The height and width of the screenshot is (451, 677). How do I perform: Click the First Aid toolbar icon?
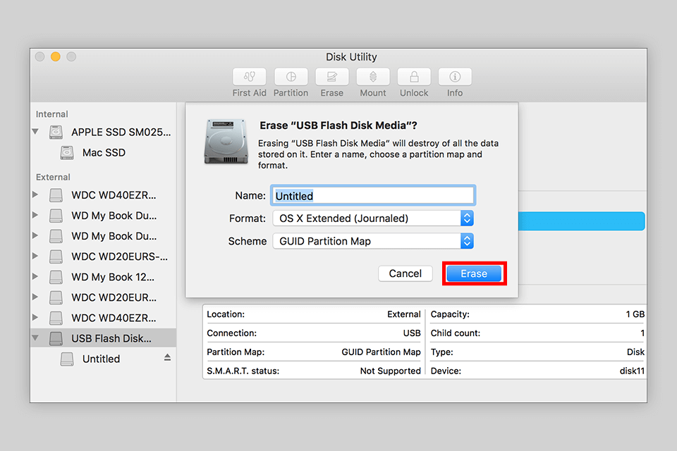point(249,77)
